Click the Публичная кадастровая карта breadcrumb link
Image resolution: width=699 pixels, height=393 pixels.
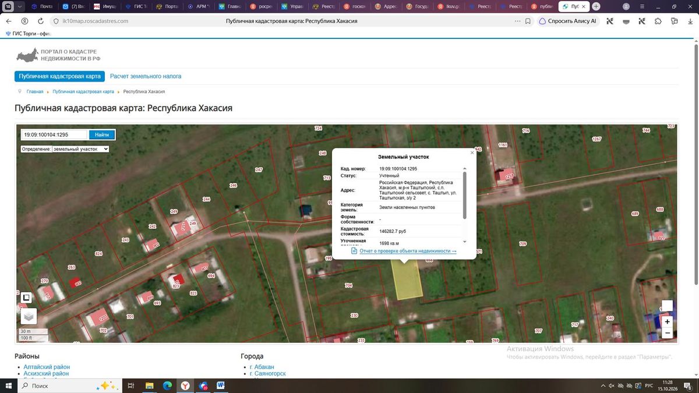click(x=83, y=92)
